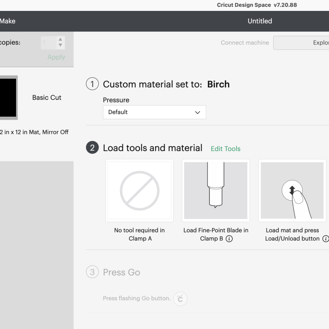Click the project copies number field
Screen dimensions: 329x329
[49, 43]
